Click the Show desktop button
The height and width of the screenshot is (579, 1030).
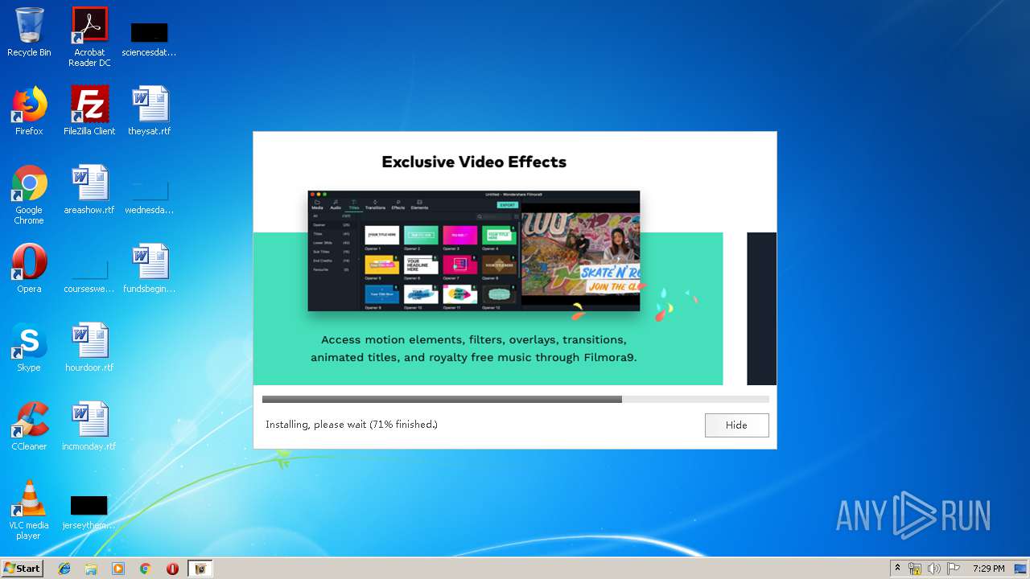click(x=1022, y=569)
